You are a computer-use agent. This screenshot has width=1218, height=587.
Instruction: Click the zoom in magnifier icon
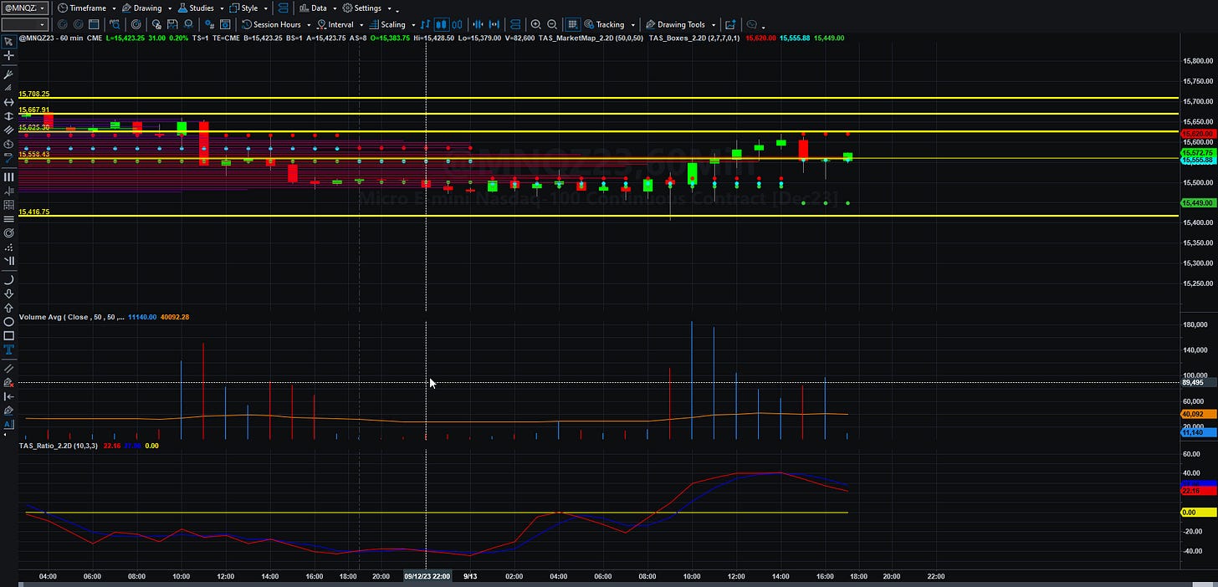535,24
